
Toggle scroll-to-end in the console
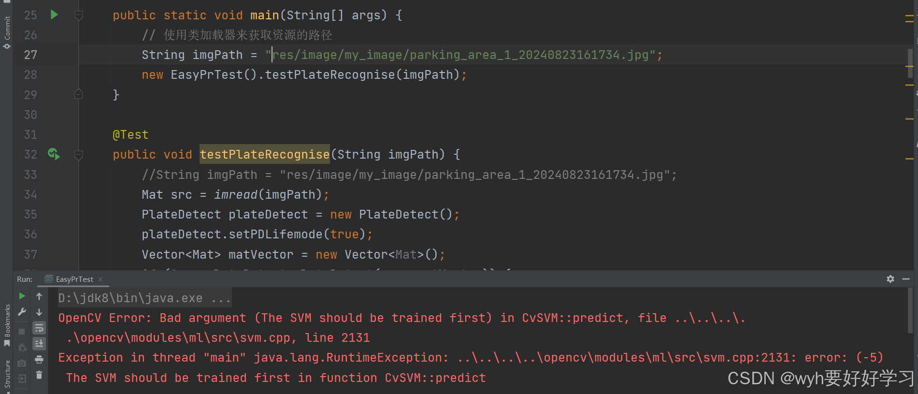tap(39, 343)
